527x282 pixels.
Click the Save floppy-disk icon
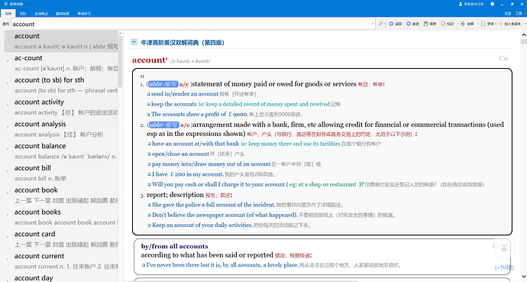426,24
